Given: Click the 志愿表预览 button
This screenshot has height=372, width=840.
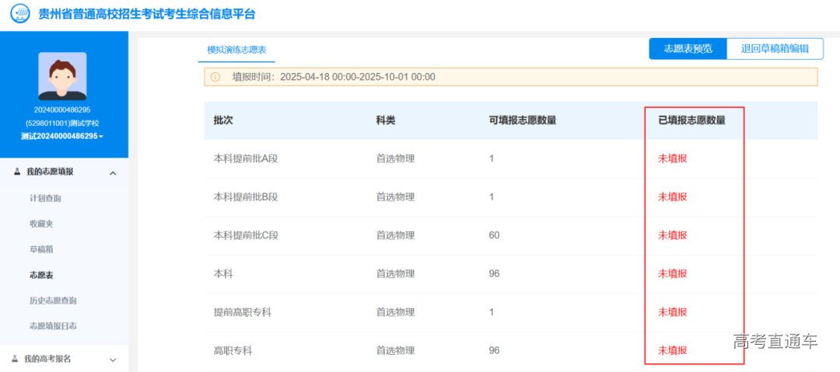Looking at the screenshot, I should (688, 48).
